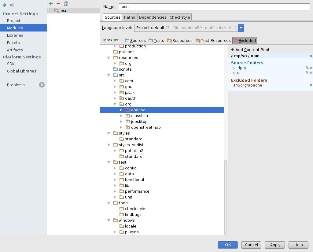Image resolution: width=313 pixels, height=252 pixels.
Task: Mark folder as Tests
Action: click(156, 40)
